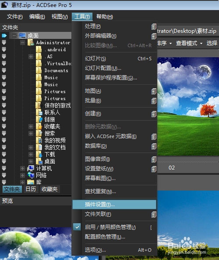Start 幻灯片(S) slideshow
This screenshot has width=219, height=260.
[x=115, y=59]
